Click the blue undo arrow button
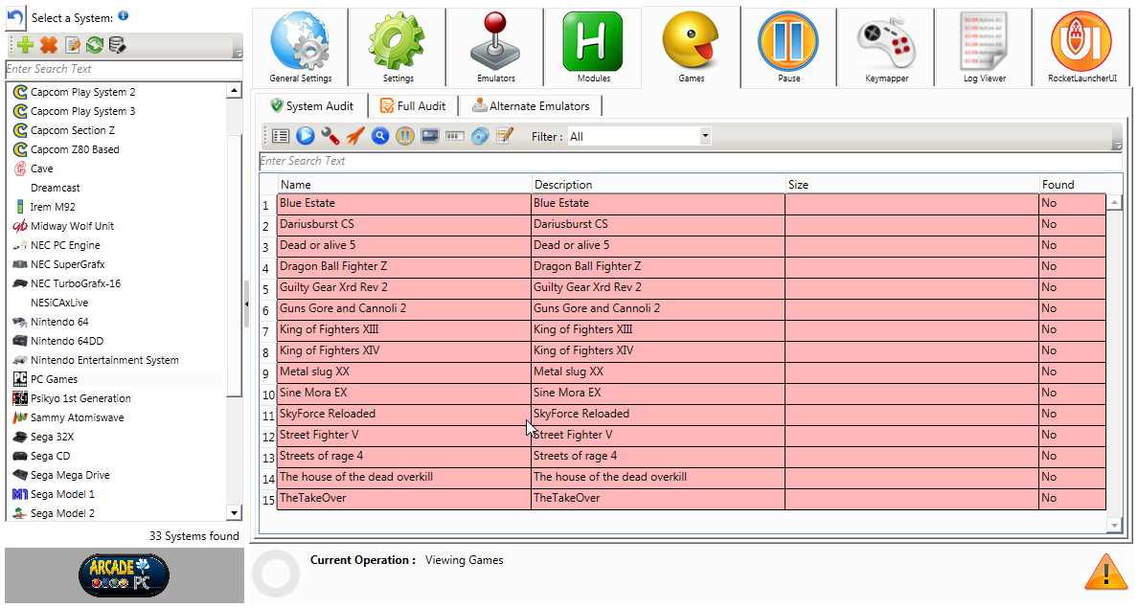The height and width of the screenshot is (608, 1138). click(15, 17)
